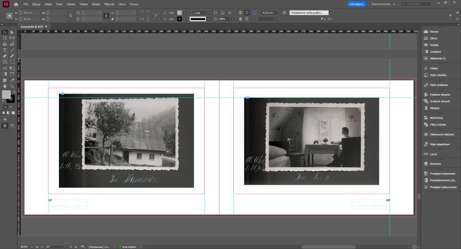
Task: Select the Pencil tool
Action: (x=12, y=56)
